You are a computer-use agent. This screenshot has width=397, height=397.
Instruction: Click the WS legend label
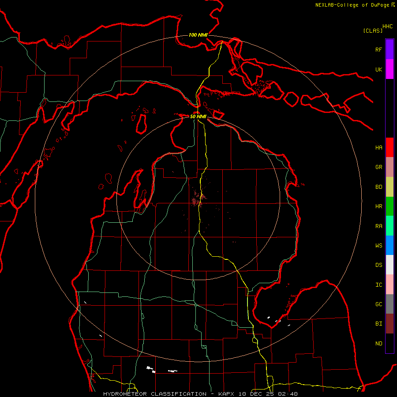coord(378,246)
